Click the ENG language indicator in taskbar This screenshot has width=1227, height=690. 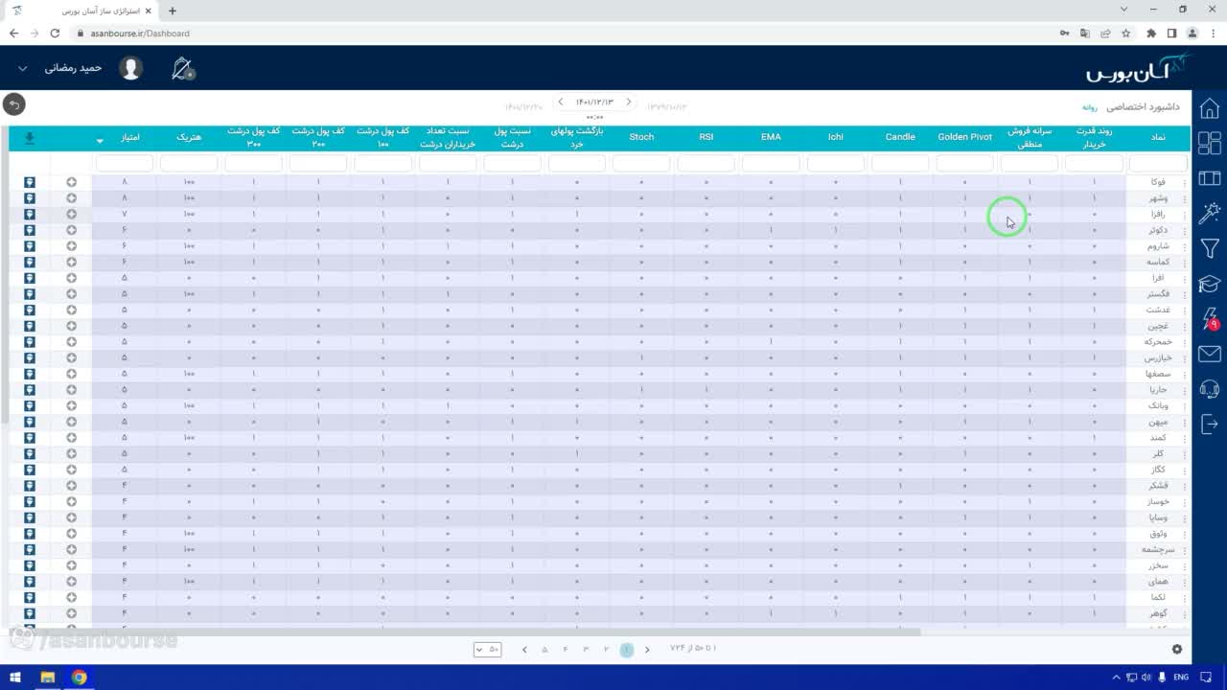[x=1181, y=678]
